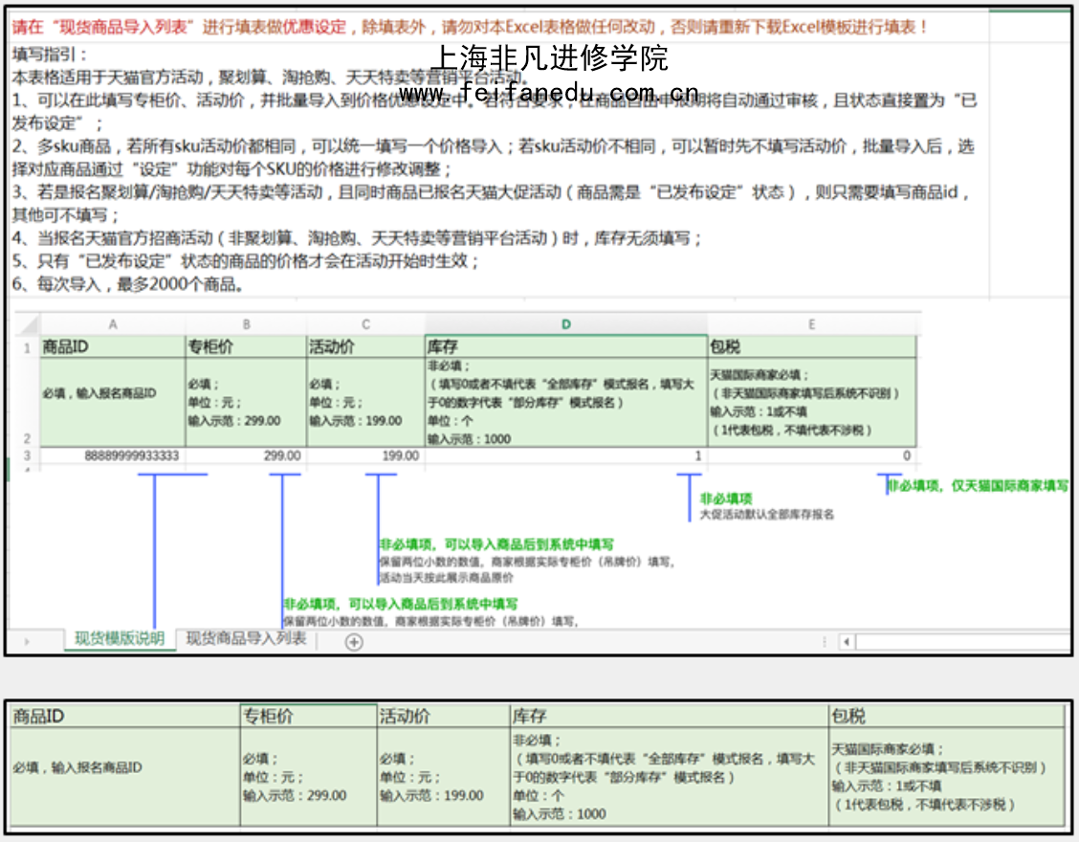Viewport: 1079px width, 842px height.
Task: Click the 商品ID header cell in embedded sheet
Action: tap(113, 347)
